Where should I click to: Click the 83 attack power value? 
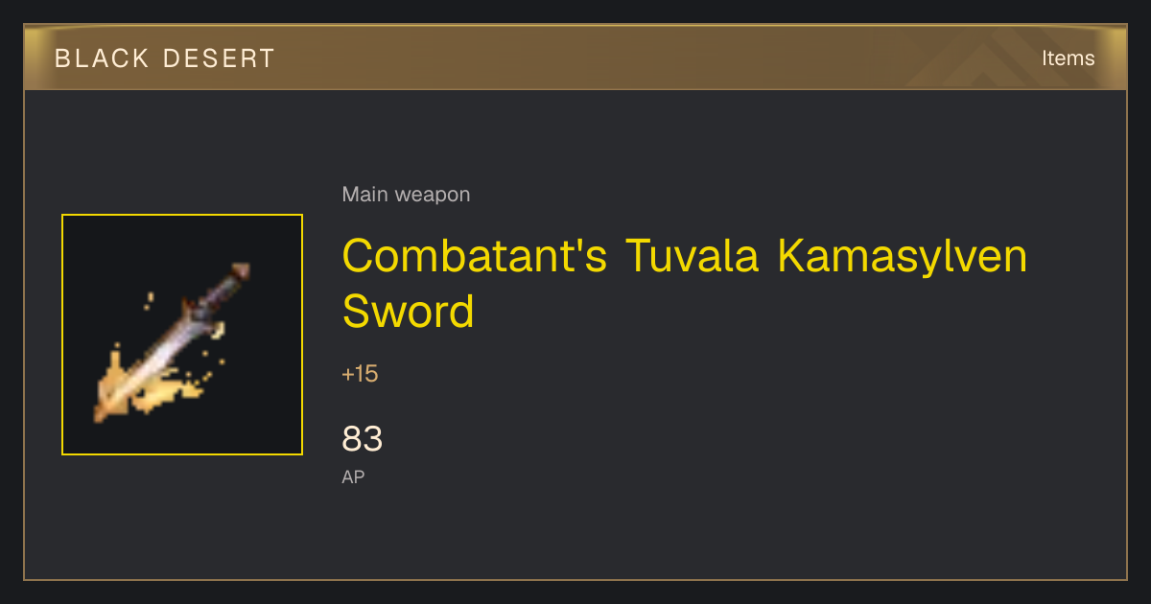point(363,439)
